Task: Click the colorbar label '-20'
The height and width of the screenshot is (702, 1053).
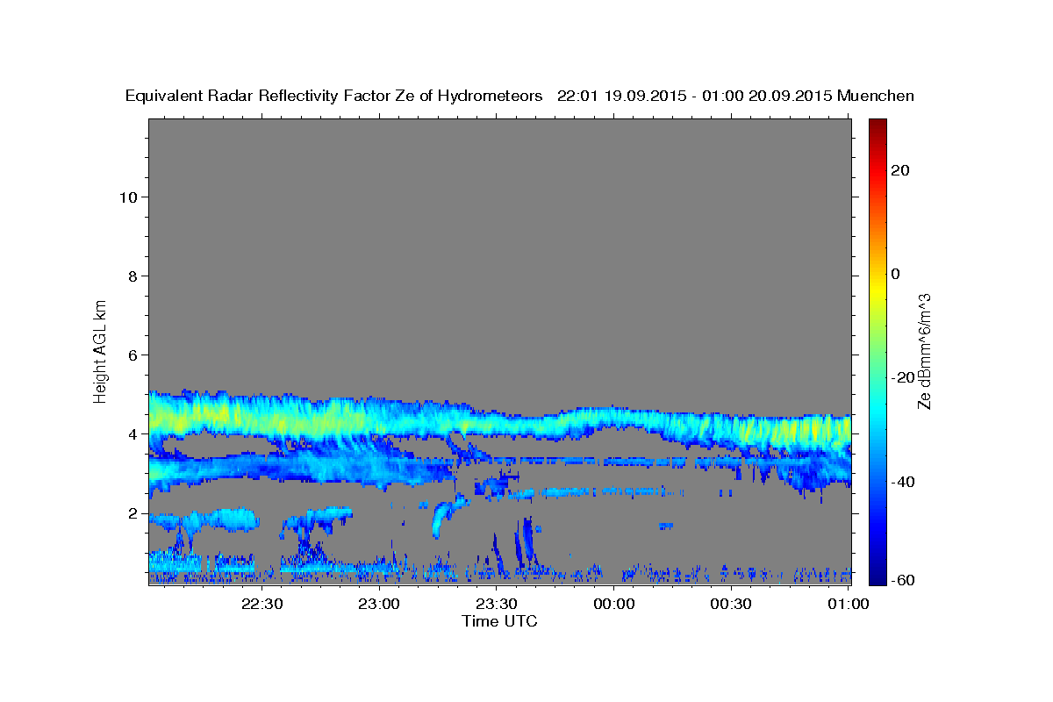Action: point(904,377)
